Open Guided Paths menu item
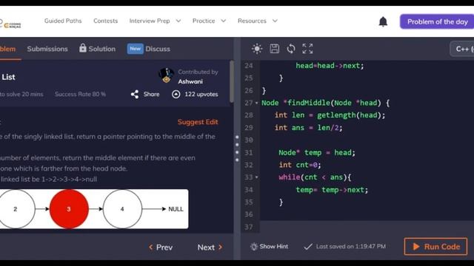The image size is (474, 266). tap(63, 21)
